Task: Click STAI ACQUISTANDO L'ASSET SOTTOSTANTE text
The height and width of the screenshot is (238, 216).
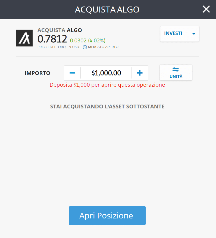Action: [x=107, y=107]
